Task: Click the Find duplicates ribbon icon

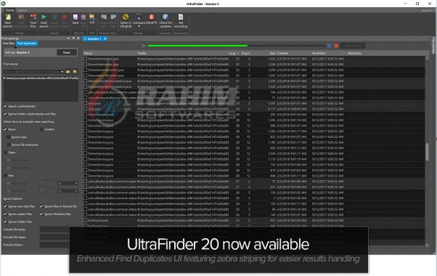Action: pos(22,21)
